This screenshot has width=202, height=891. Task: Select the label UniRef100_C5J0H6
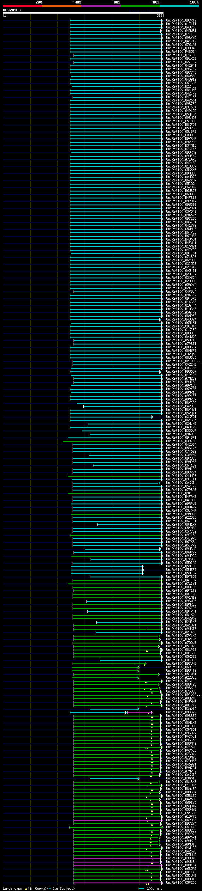click(x=181, y=121)
